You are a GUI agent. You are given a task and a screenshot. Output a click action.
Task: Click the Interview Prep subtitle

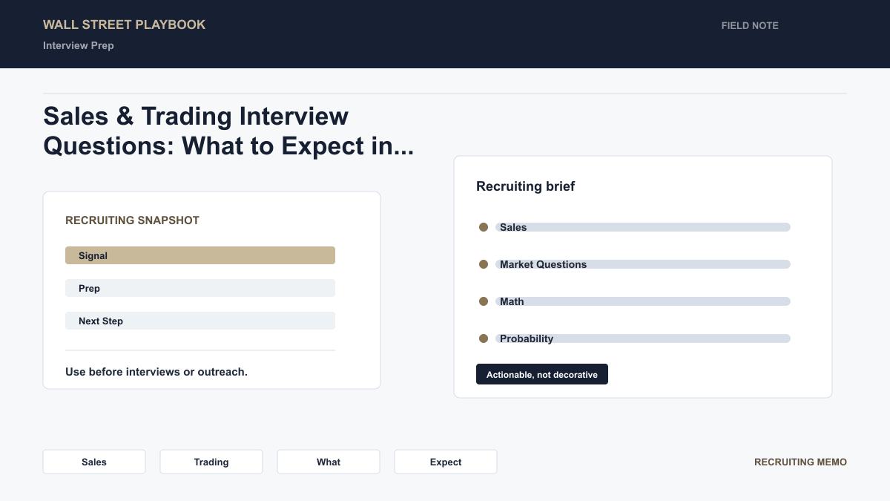click(79, 45)
